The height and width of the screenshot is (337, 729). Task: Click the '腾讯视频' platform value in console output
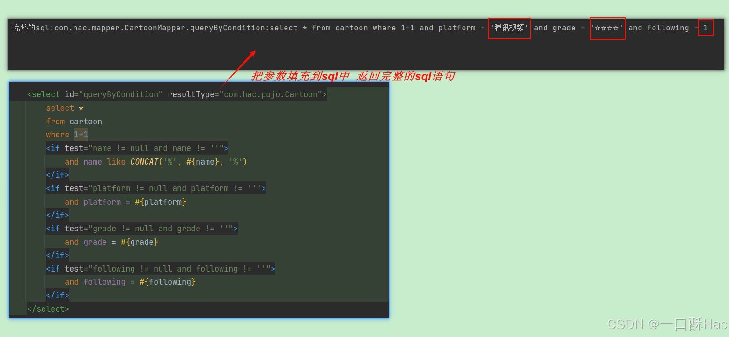(509, 28)
